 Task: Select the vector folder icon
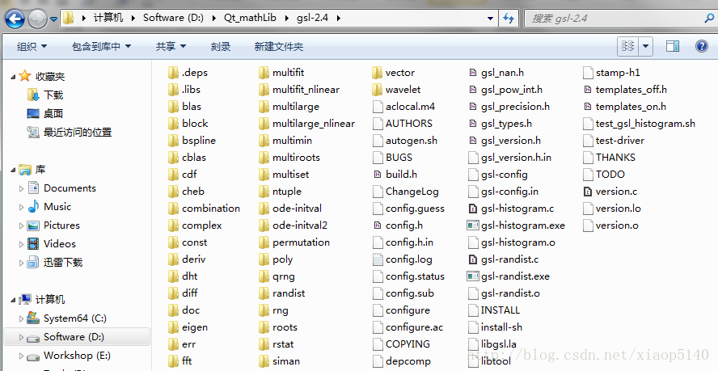[378, 73]
